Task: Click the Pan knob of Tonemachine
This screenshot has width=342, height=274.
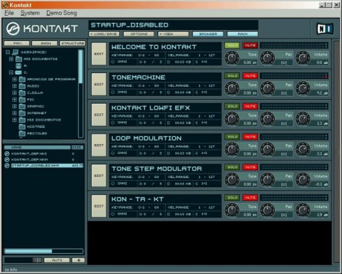Action: point(267,88)
